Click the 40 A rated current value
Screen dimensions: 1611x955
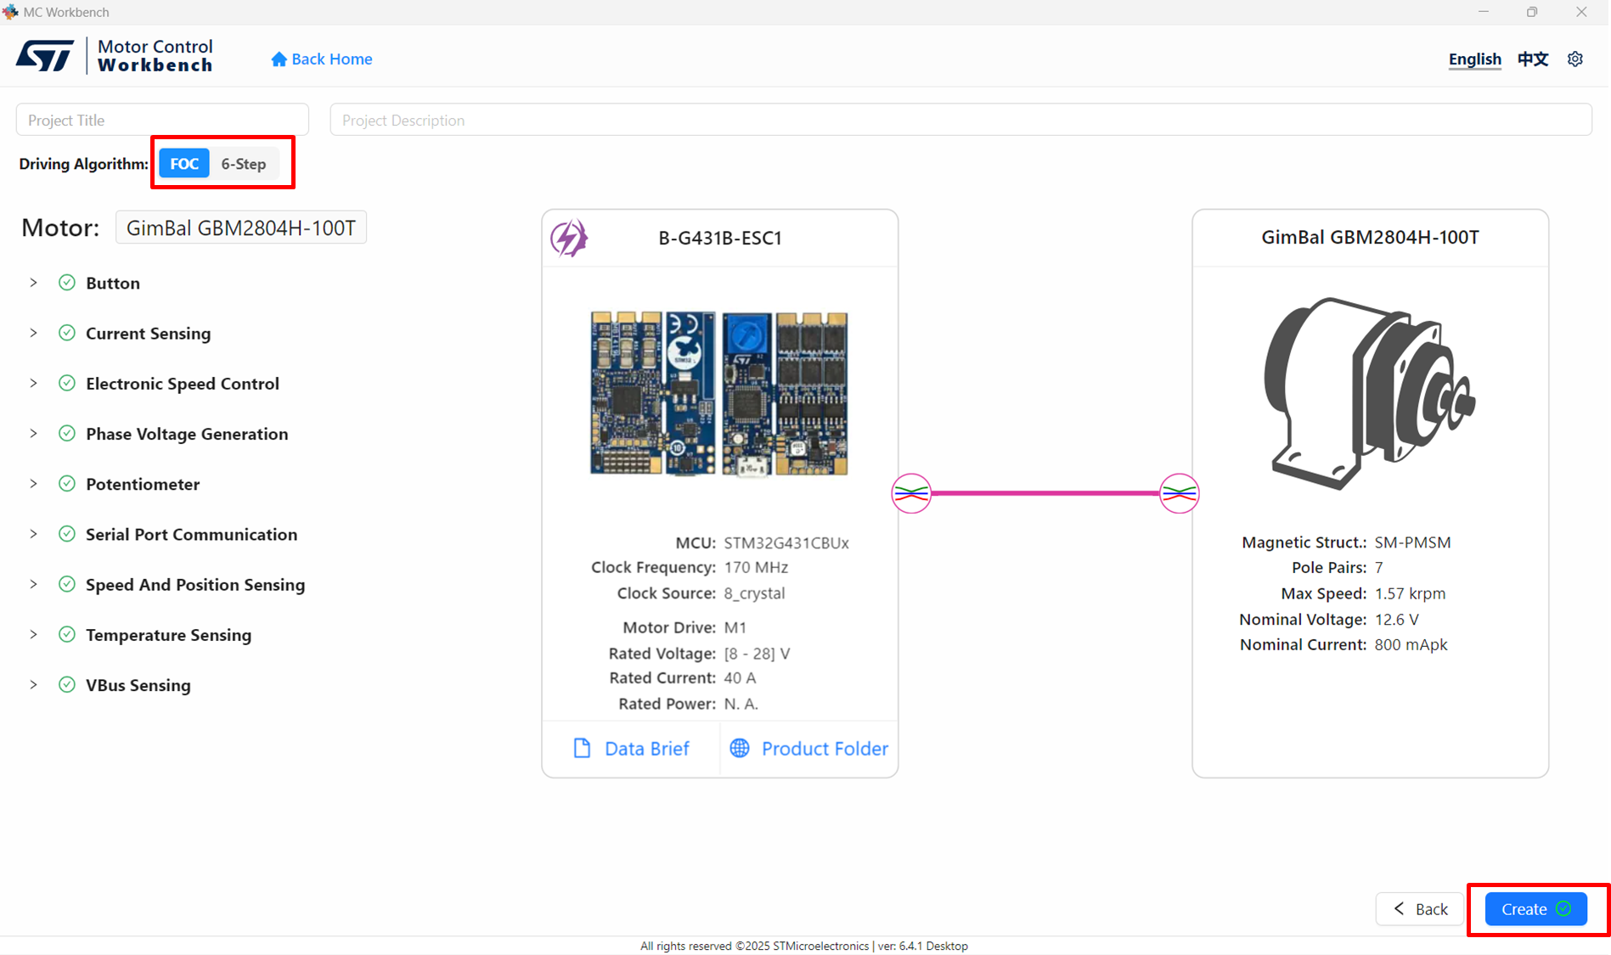click(x=740, y=678)
